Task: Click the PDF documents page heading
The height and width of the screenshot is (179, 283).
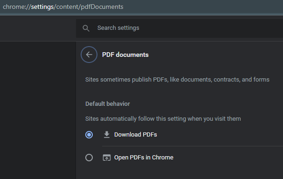Action: point(125,55)
